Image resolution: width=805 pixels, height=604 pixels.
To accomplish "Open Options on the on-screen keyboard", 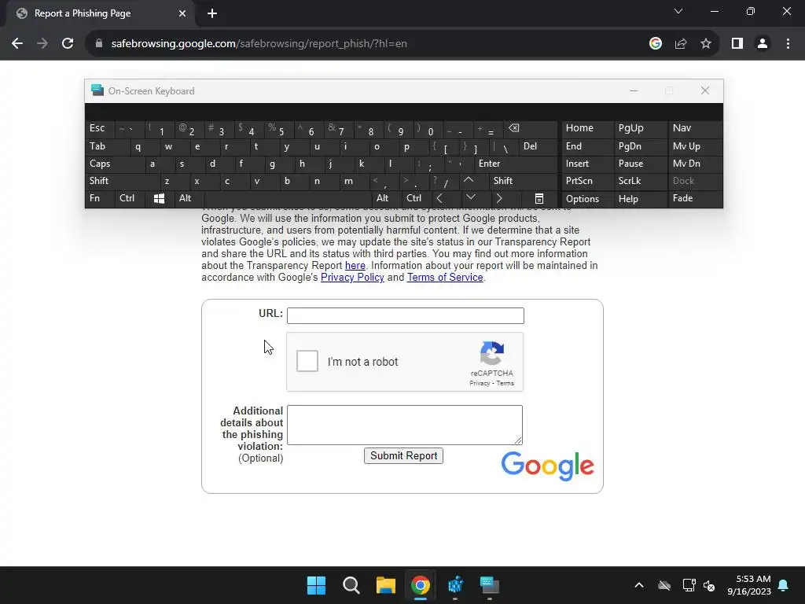I will click(588, 199).
